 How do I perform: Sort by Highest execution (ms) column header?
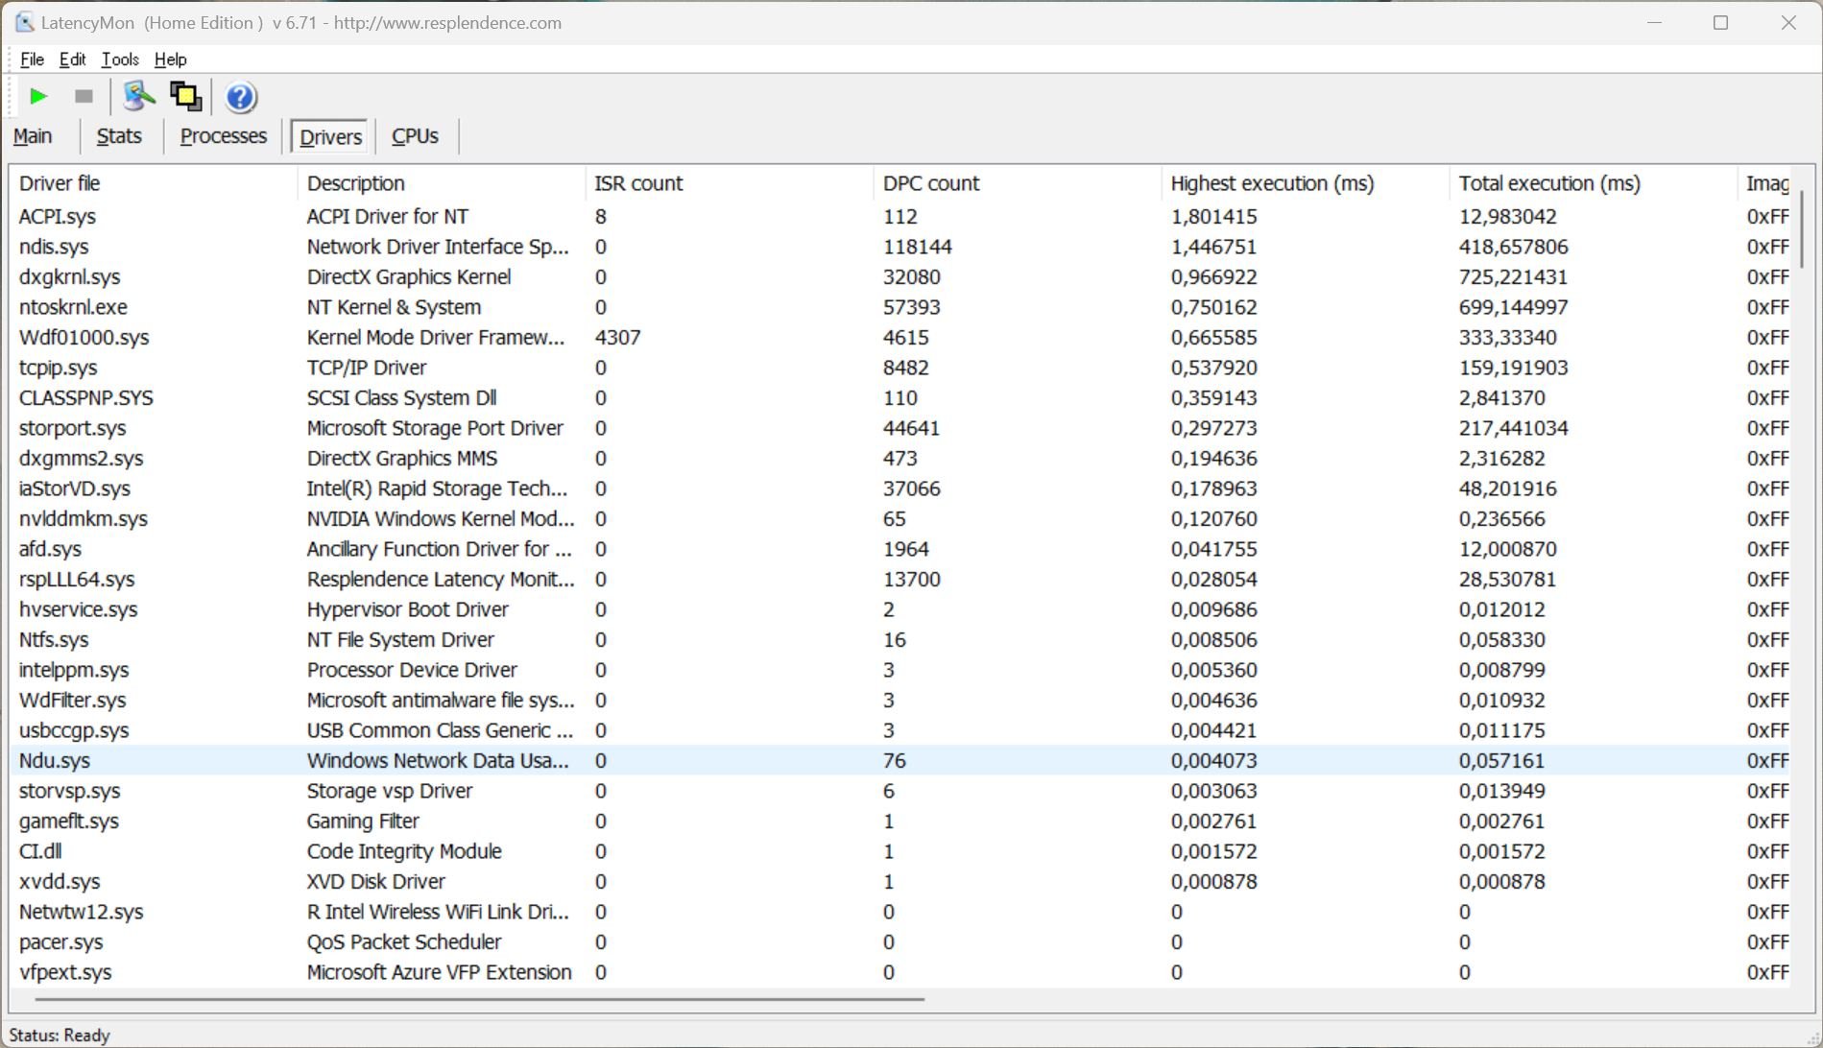(1306, 183)
